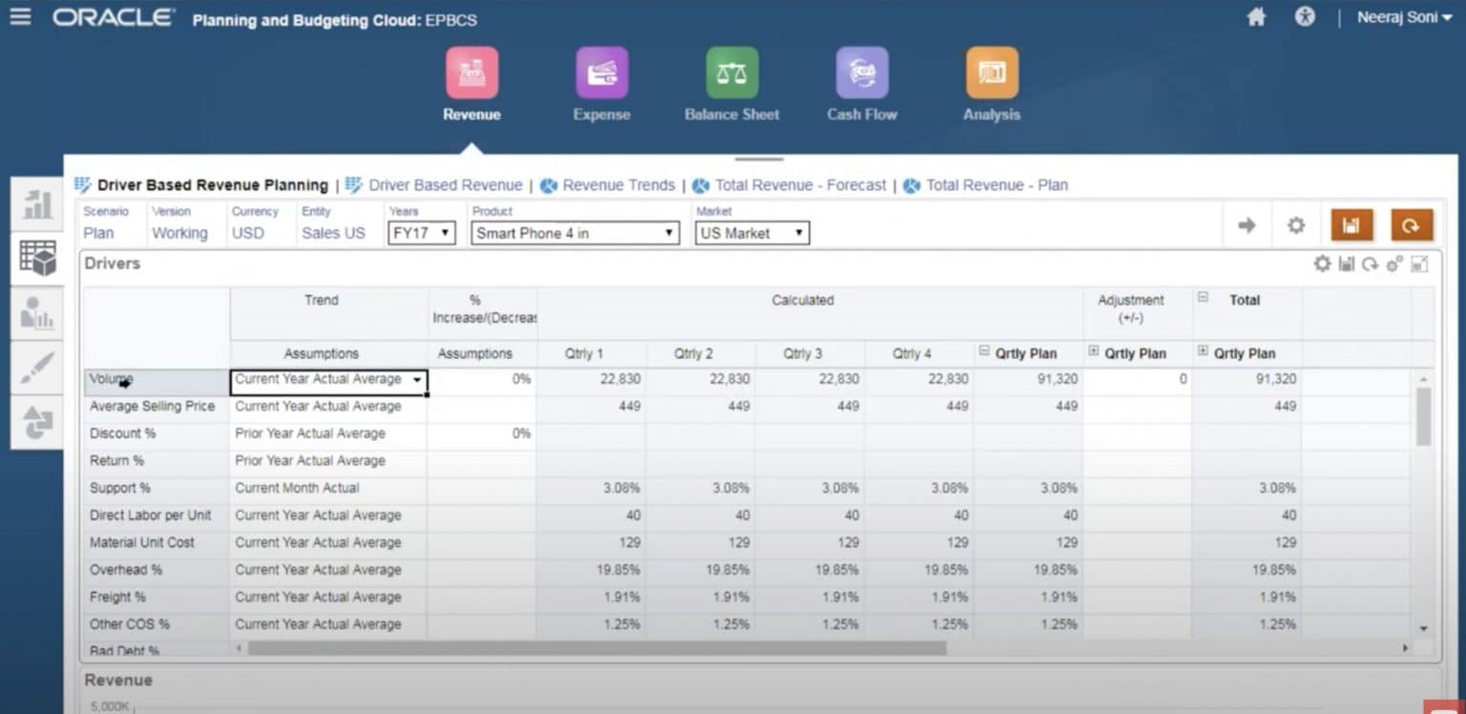
Task: Refresh the form with the orange refresh icon
Action: 1412,225
